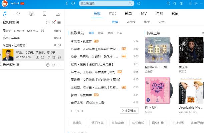The height and width of the screenshot is (133, 204).
Task: Open the 车载音乐 tag
Action: (x=138, y=123)
